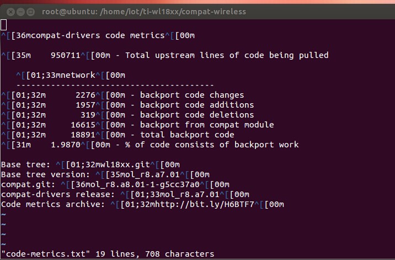Click the "compat-drivers code metrics" heading

coord(98,35)
